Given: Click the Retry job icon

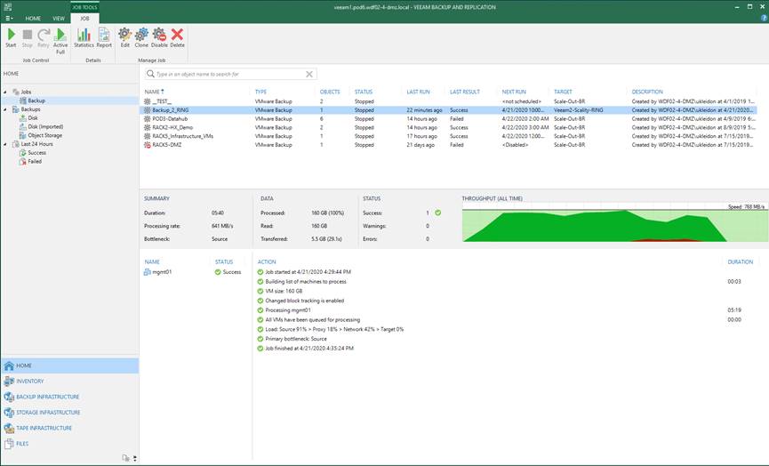Looking at the screenshot, I should [x=44, y=37].
